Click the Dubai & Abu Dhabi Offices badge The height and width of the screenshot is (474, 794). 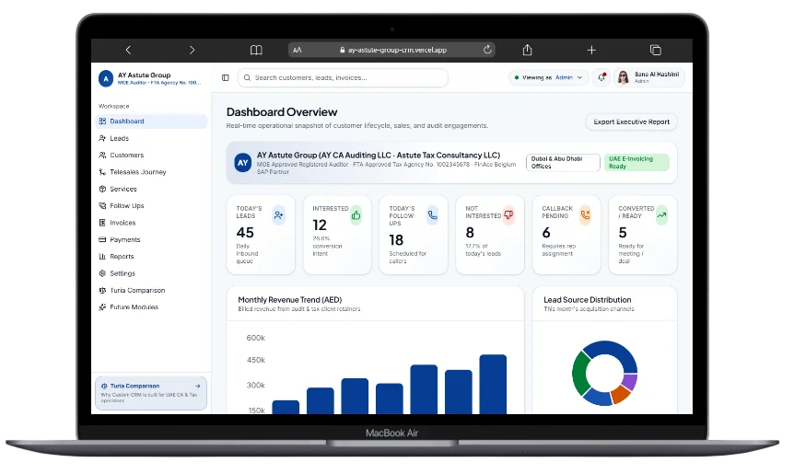pyautogui.click(x=563, y=162)
